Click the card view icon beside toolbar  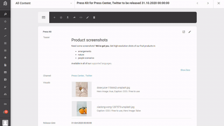point(43,17)
